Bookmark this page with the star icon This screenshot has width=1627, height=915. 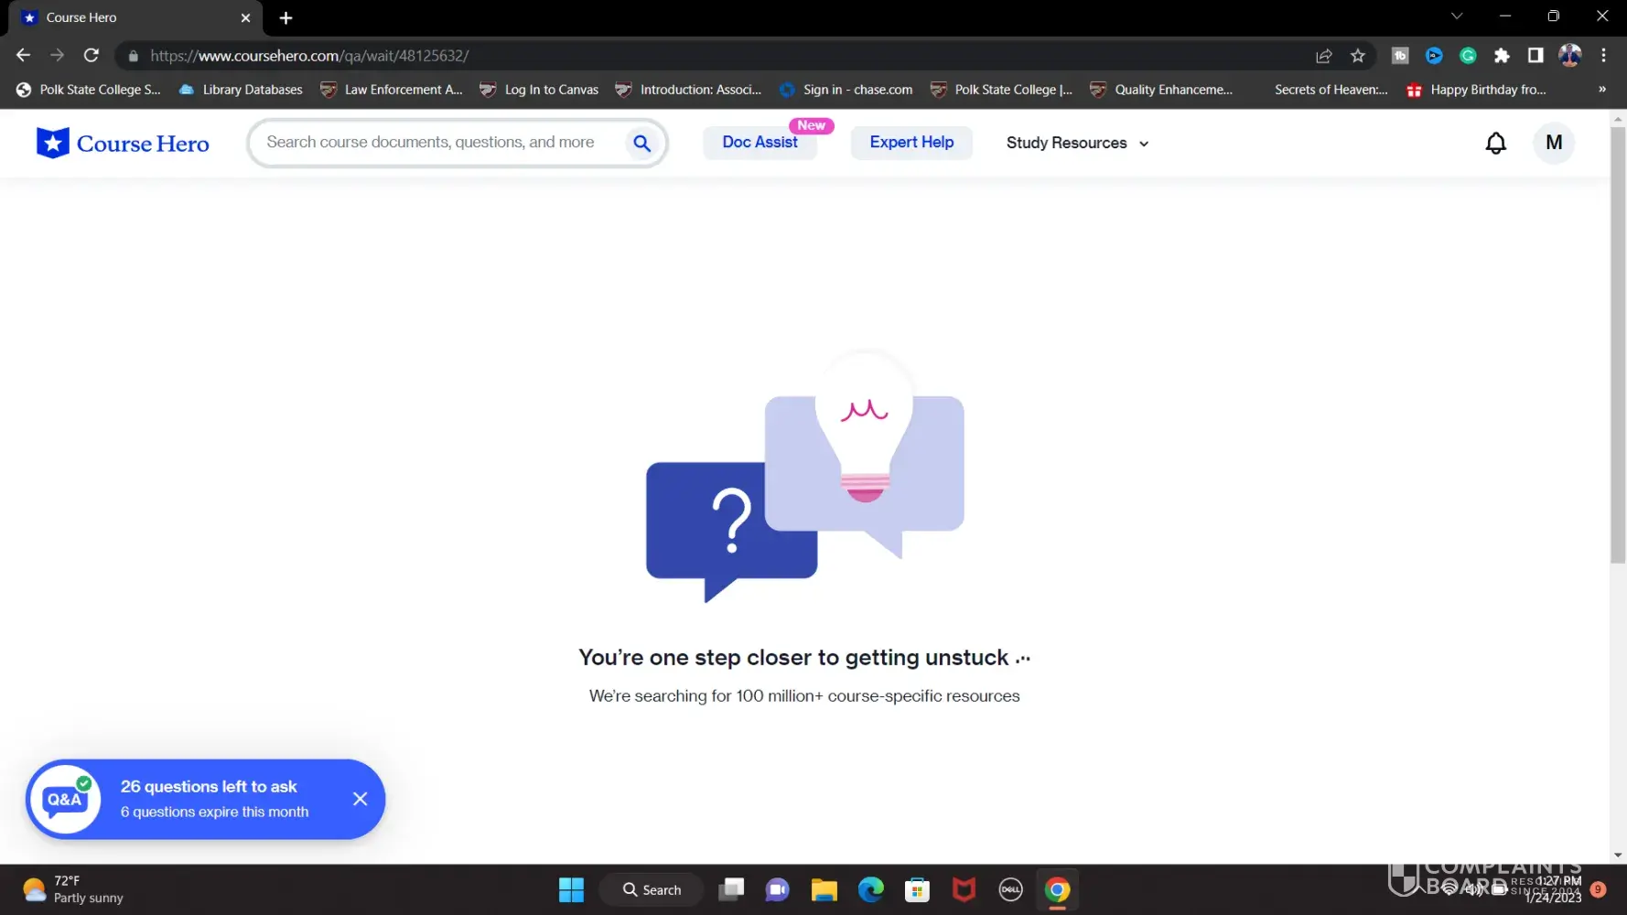(x=1358, y=56)
